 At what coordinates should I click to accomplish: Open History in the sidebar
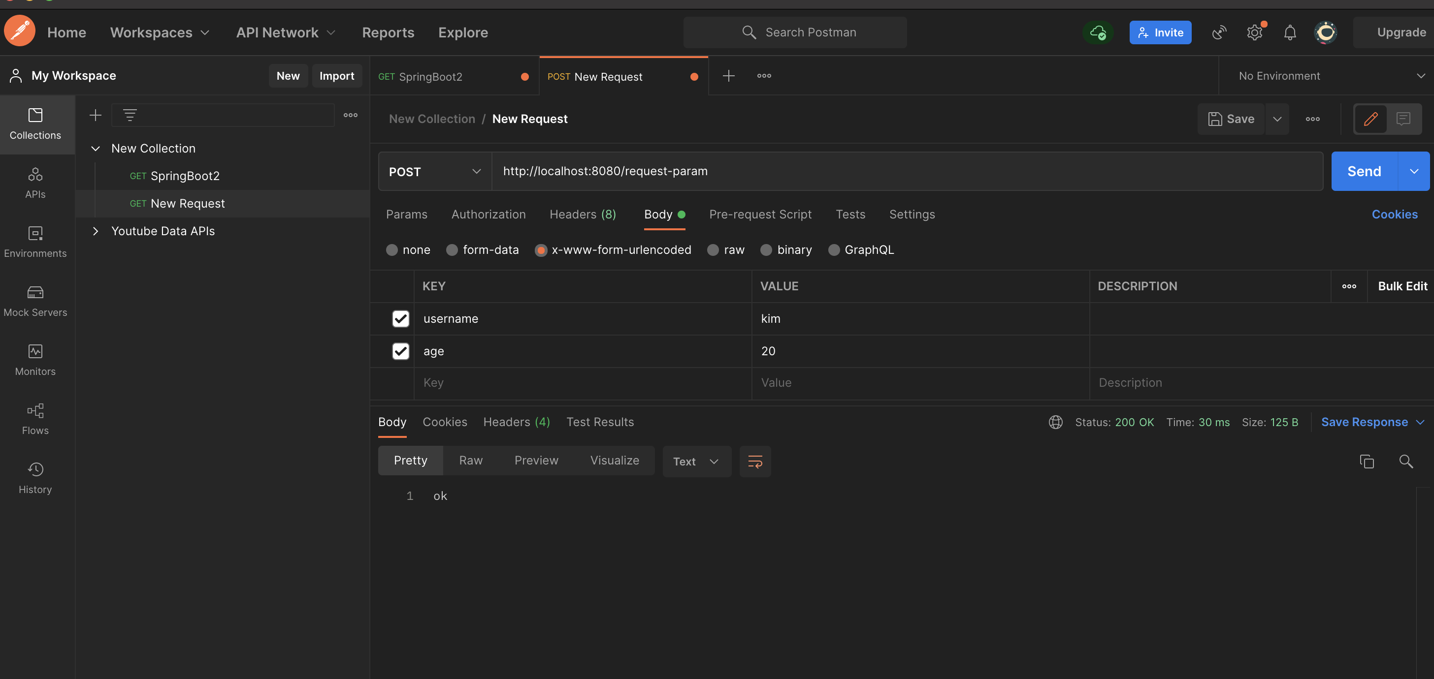[35, 478]
